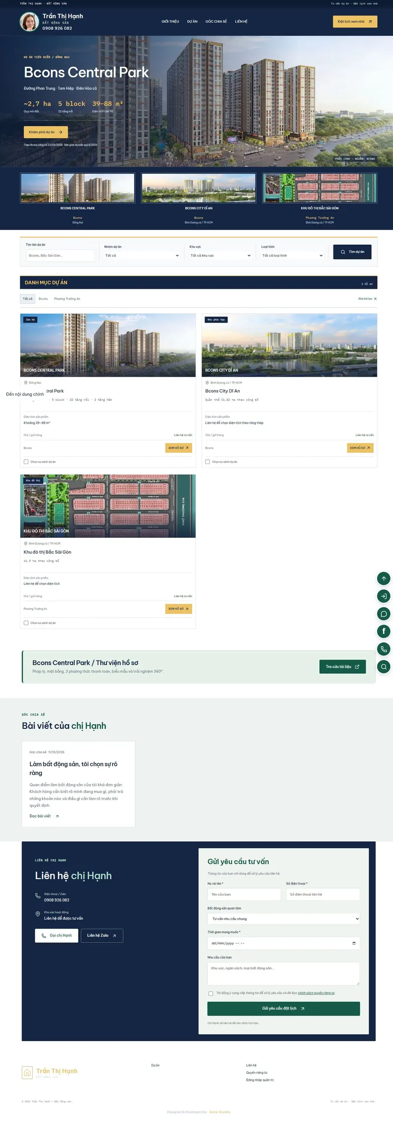Image resolution: width=393 pixels, height=1129 pixels.
Task: Click the house logo icon in footer
Action: click(28, 1073)
